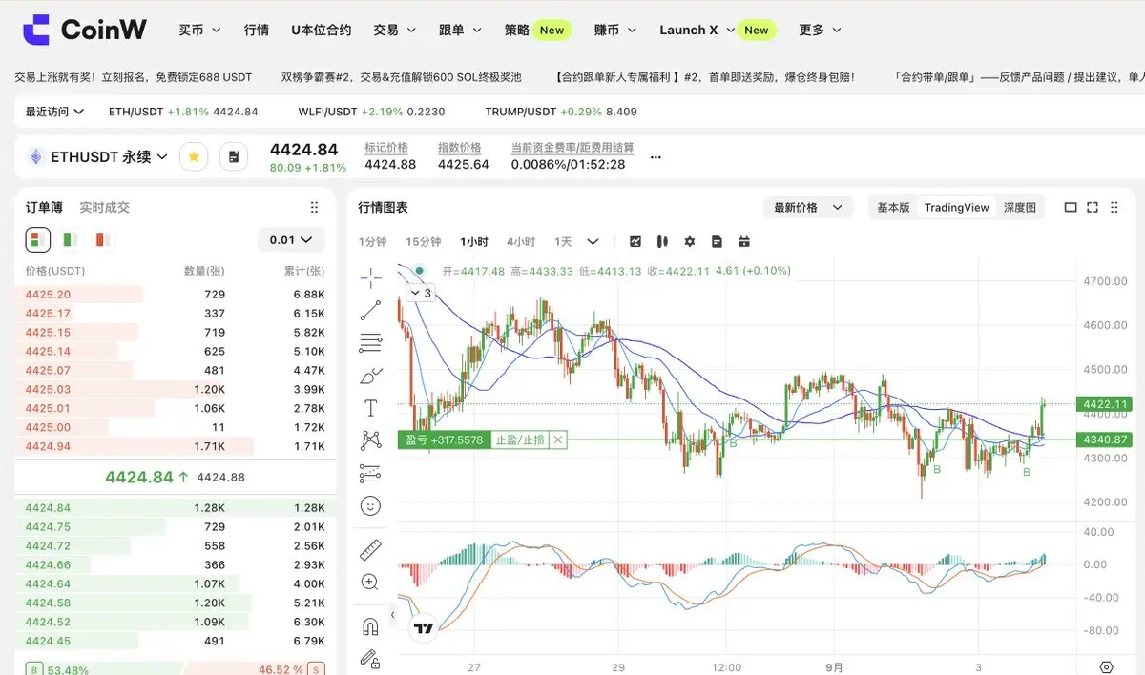Toggle lock all drawings pencil icon
The height and width of the screenshot is (675, 1145).
pos(370,658)
